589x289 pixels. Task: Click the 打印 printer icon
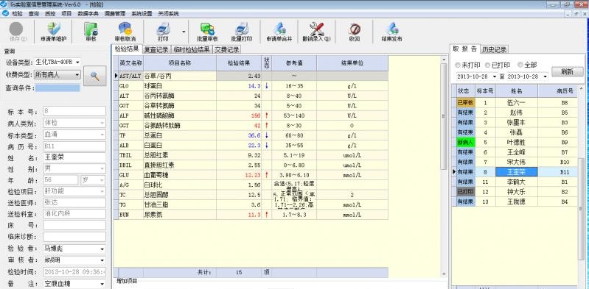click(164, 29)
